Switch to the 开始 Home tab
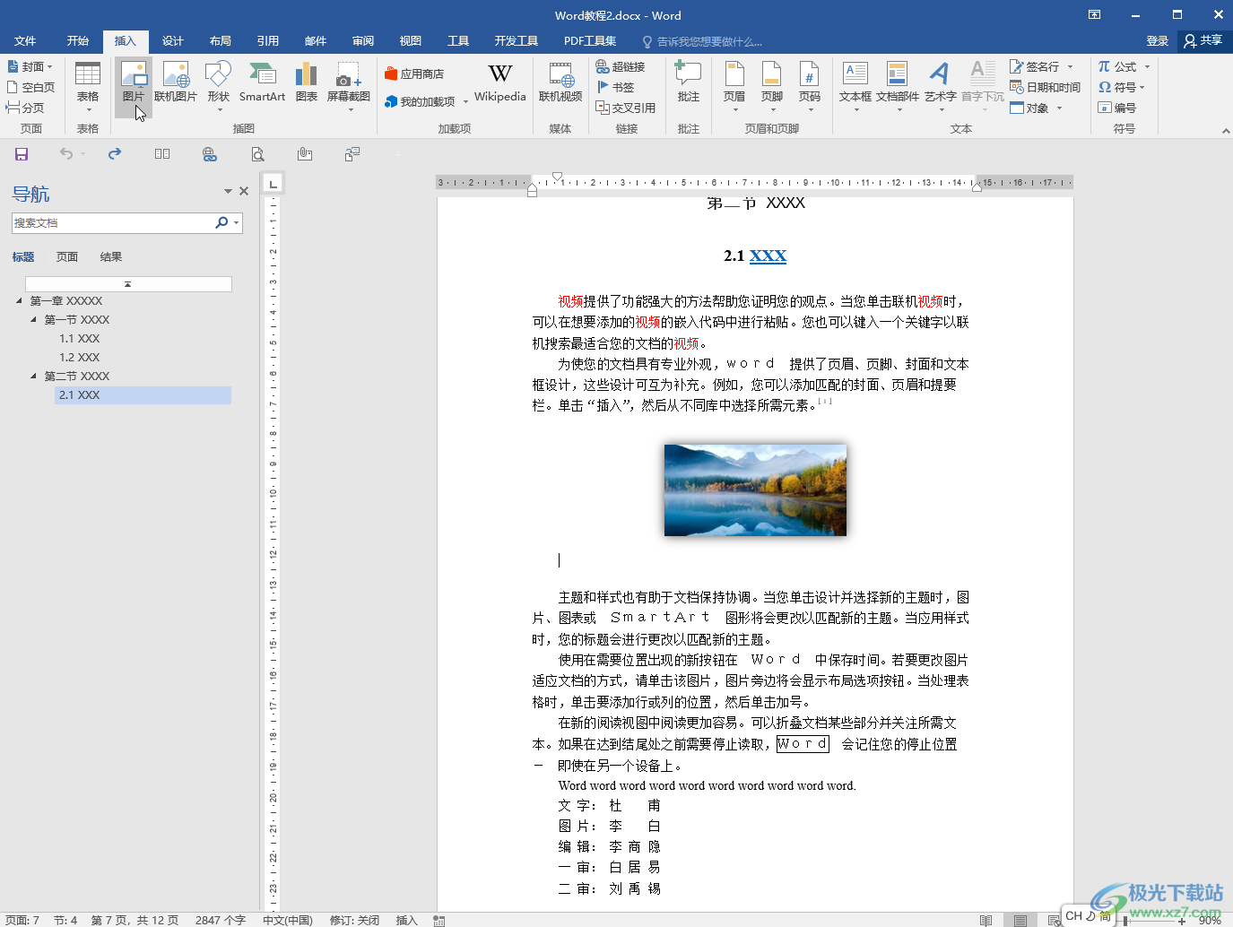Screen dimensions: 1233x927 coord(78,41)
